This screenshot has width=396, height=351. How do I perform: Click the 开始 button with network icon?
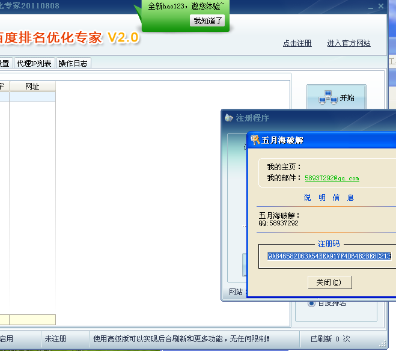tap(337, 97)
